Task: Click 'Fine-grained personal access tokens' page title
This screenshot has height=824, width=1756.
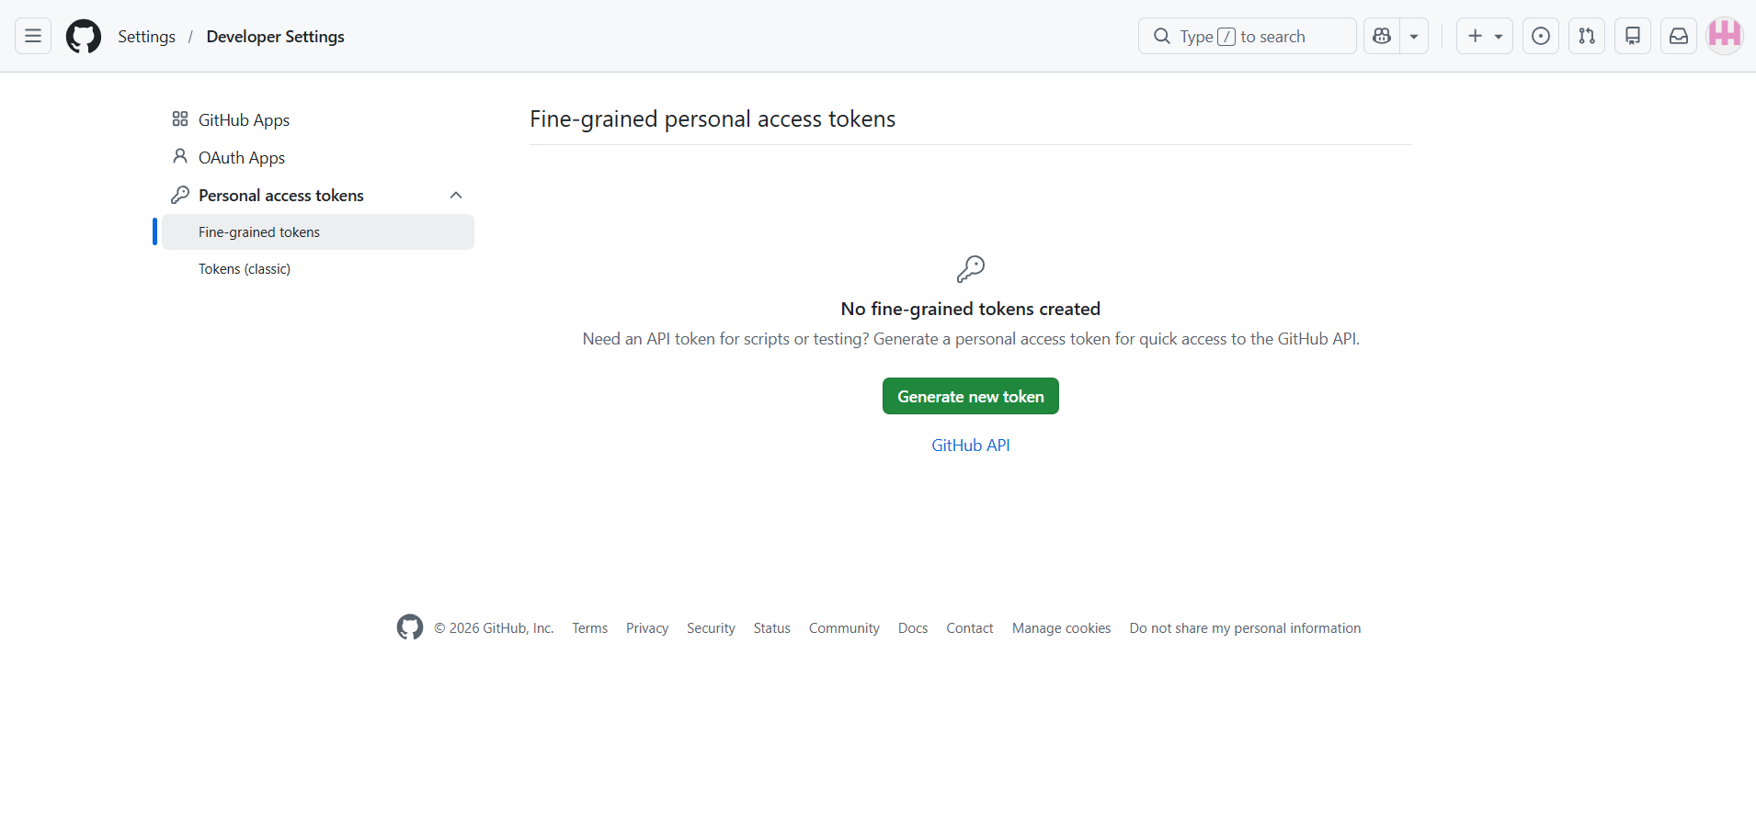Action: 713,119
